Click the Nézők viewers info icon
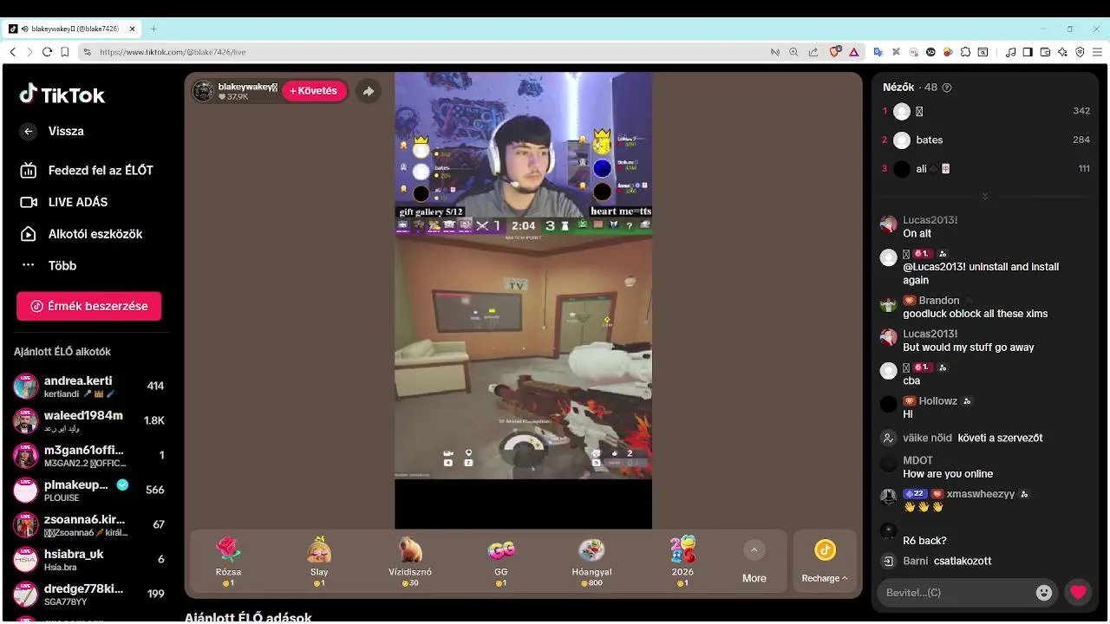 [947, 88]
